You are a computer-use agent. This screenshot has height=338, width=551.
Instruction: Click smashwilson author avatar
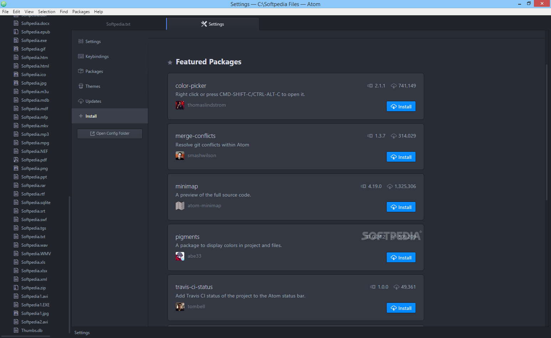click(180, 156)
